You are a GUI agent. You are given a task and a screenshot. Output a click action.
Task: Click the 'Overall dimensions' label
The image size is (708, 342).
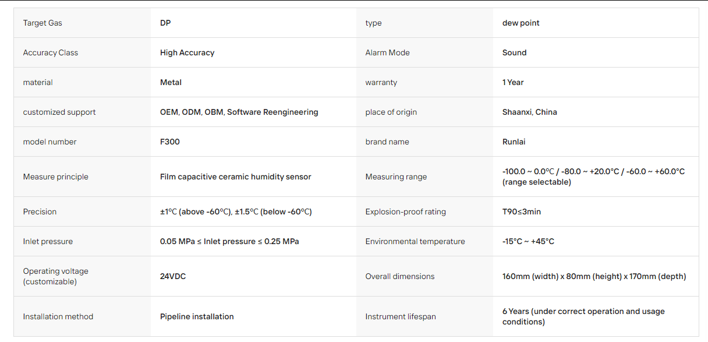coord(400,276)
